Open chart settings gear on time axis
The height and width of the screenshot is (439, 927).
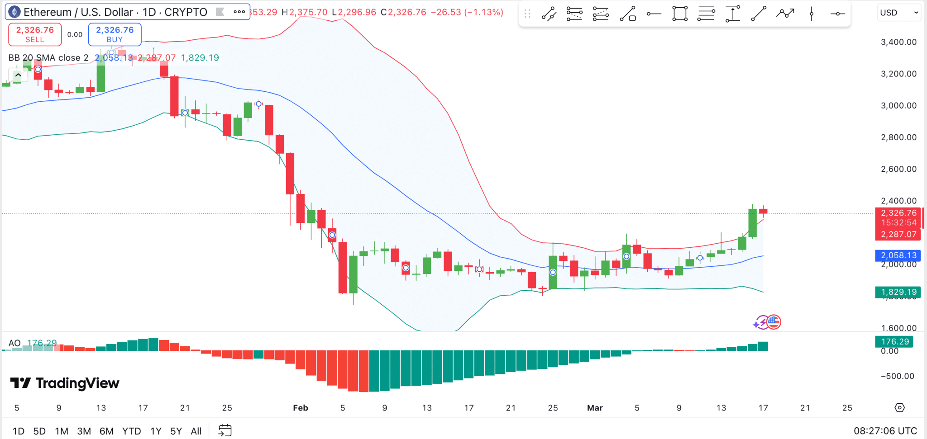[900, 408]
